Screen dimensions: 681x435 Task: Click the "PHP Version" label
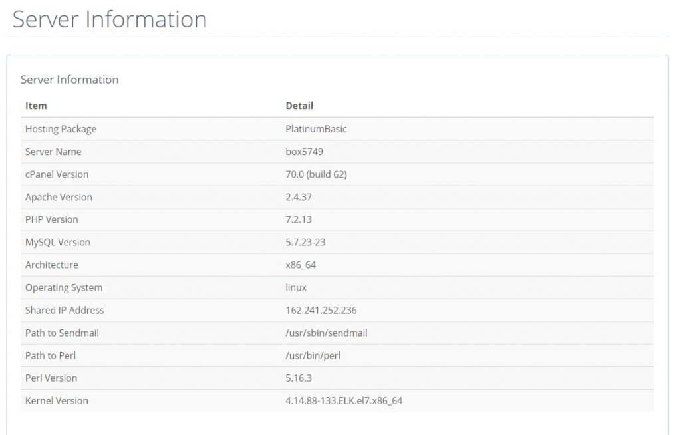[x=52, y=219]
